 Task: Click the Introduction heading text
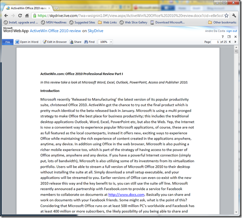tap(50, 91)
